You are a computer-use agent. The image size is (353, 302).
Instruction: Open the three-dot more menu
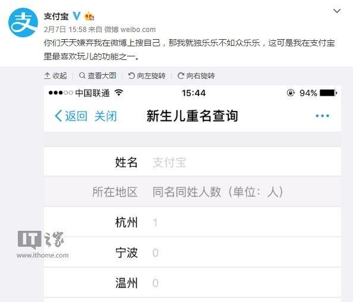(x=322, y=116)
